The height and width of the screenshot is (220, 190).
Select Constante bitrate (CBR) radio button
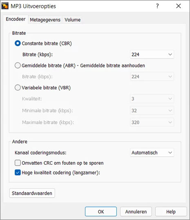coord(18,43)
